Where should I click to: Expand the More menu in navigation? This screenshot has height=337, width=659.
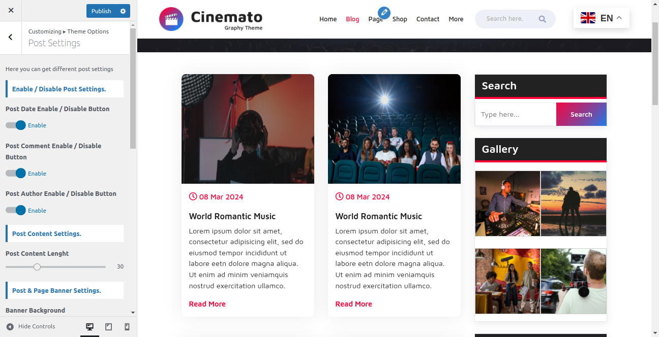coord(456,19)
